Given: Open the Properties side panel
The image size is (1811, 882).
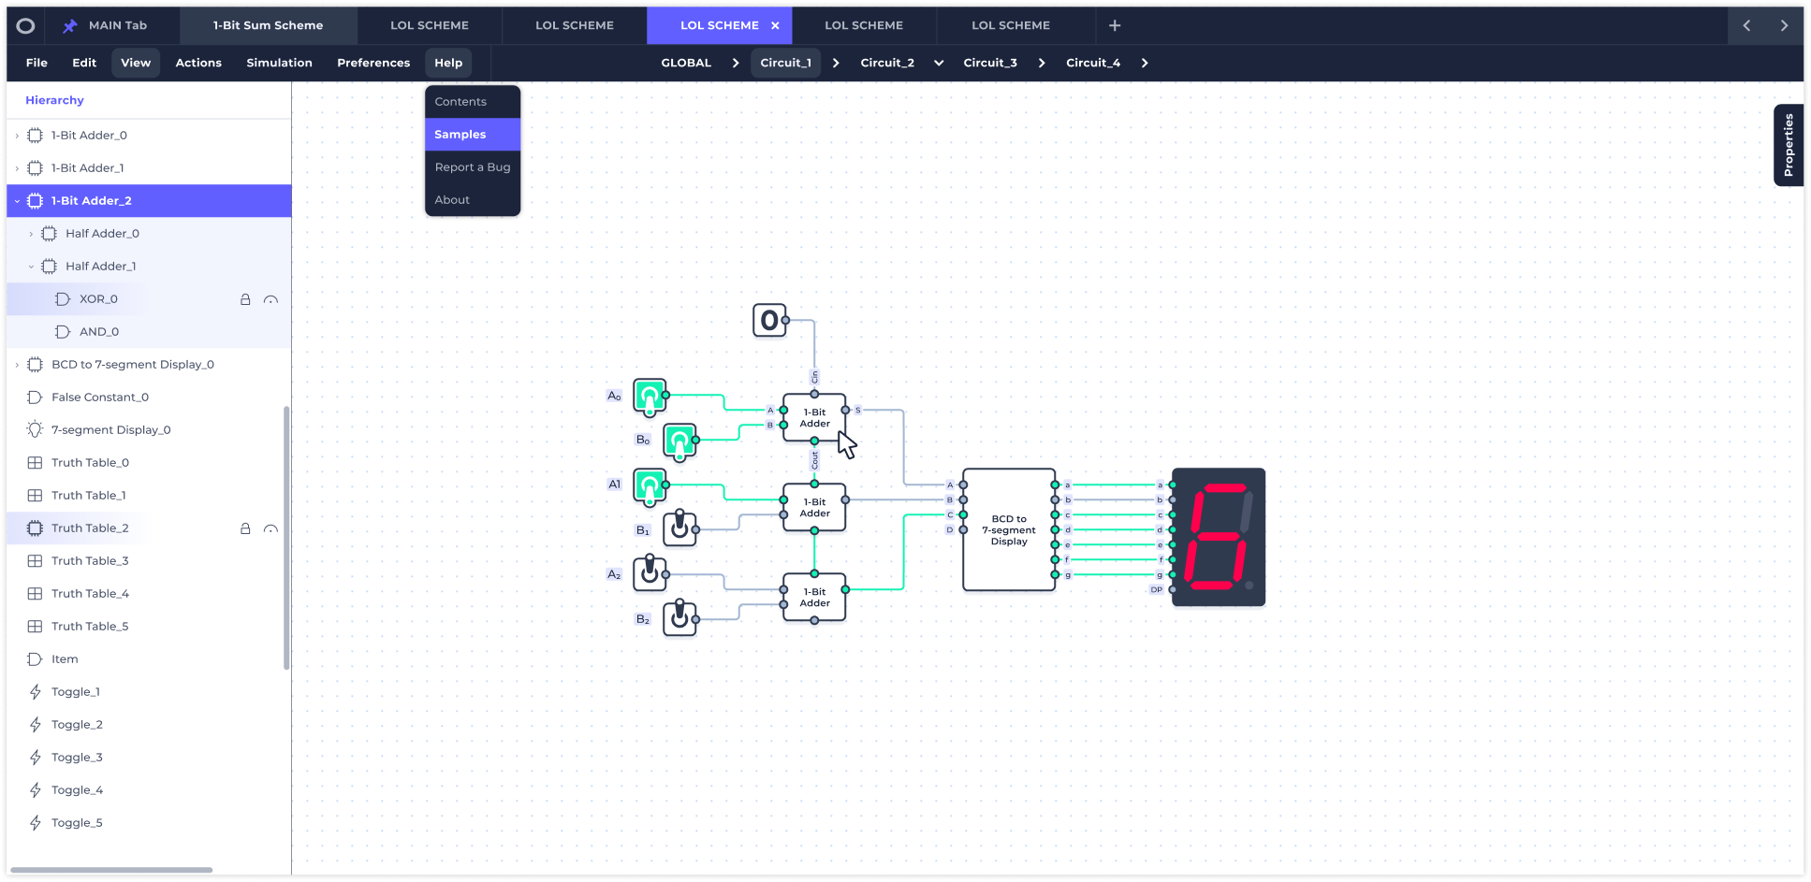Looking at the screenshot, I should [1788, 145].
